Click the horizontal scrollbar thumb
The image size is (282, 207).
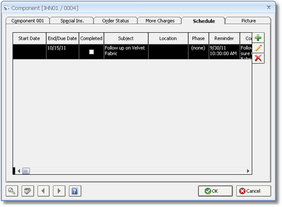26,171
